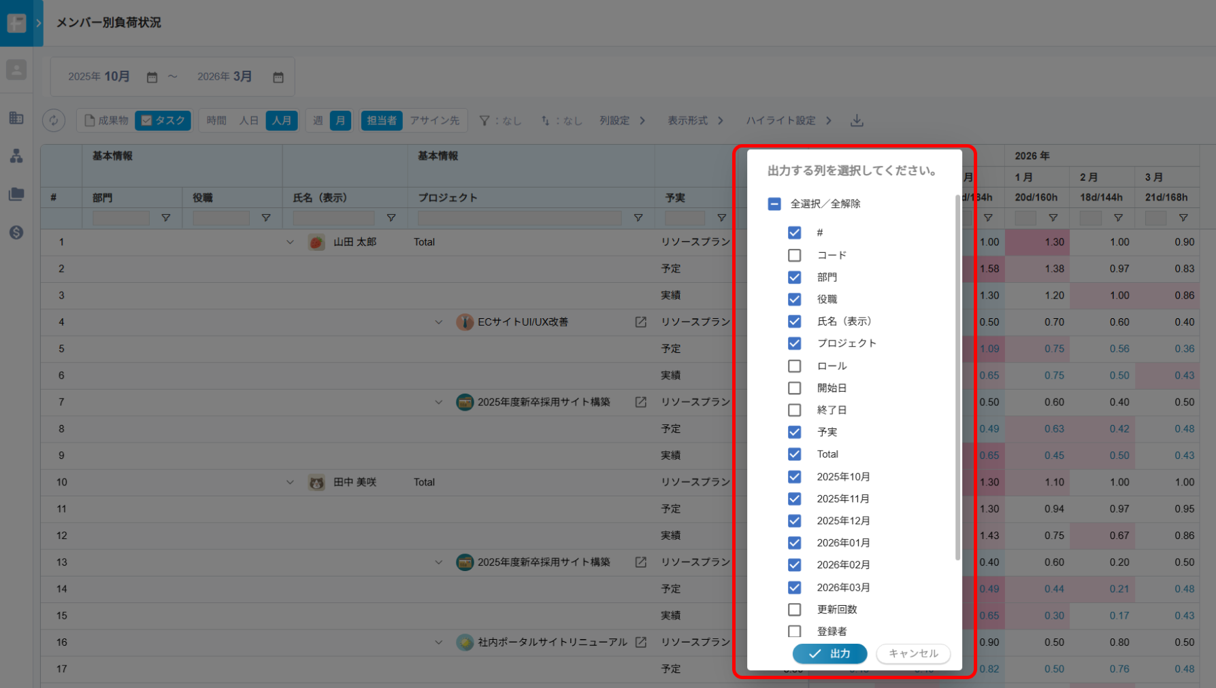Click the circular refresh icon in toolbar
The height and width of the screenshot is (688, 1216).
click(x=54, y=120)
